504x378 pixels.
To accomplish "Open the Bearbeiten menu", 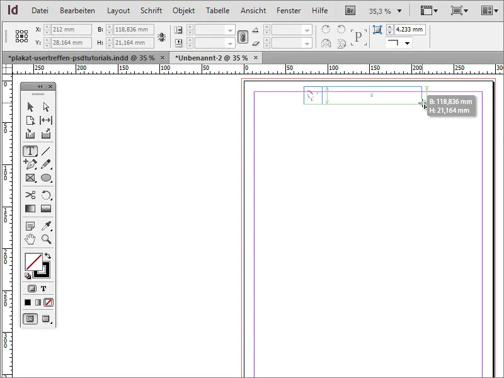I will 77,11.
